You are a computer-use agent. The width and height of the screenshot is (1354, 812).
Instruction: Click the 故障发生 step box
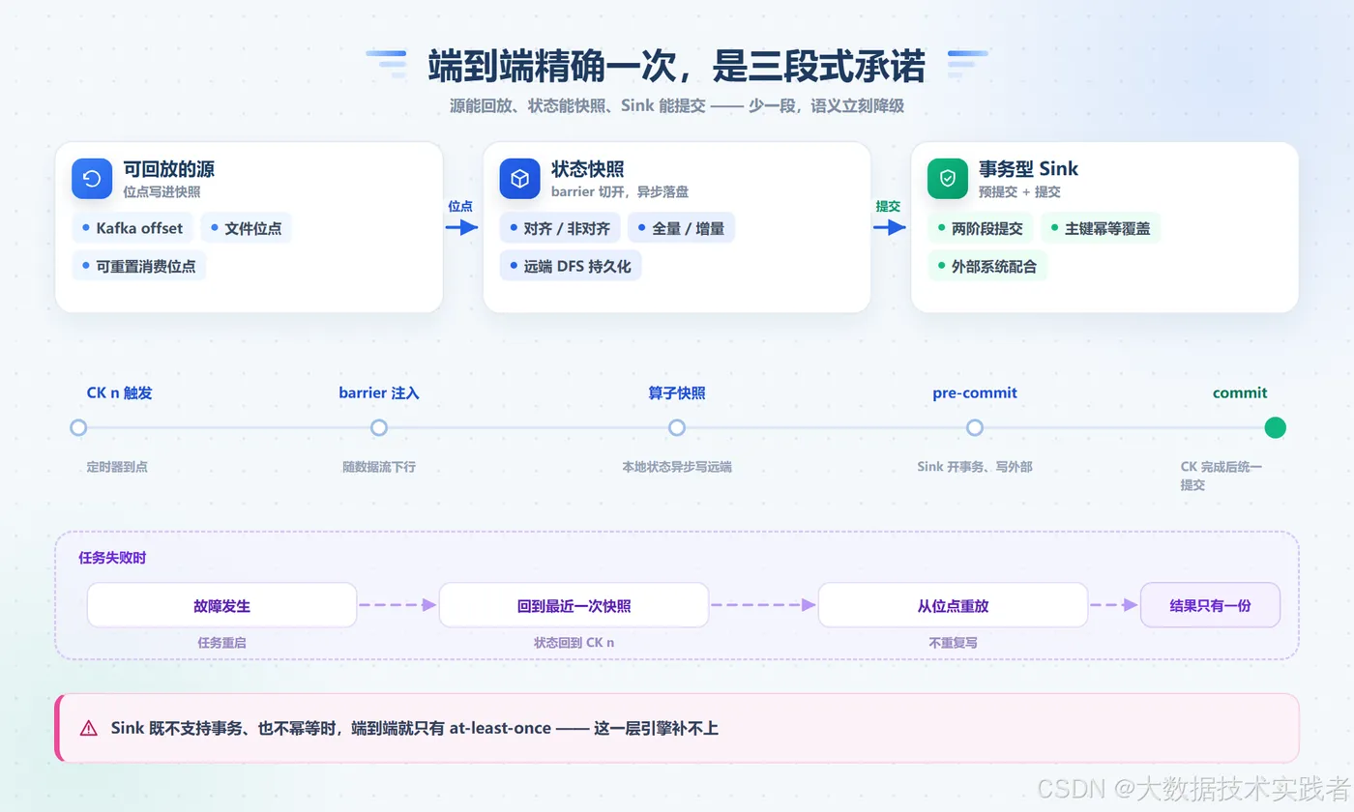coord(221,605)
